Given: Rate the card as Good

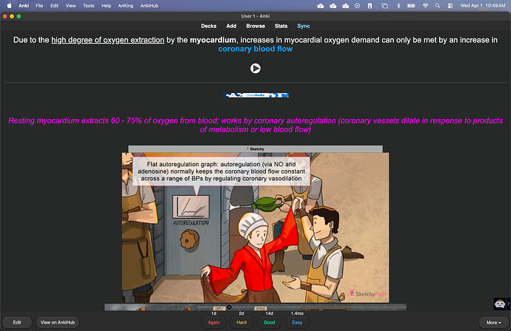Looking at the screenshot, I should 269,322.
